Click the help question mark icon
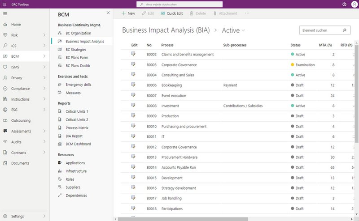The height and width of the screenshot is (221, 359). click(x=344, y=4)
